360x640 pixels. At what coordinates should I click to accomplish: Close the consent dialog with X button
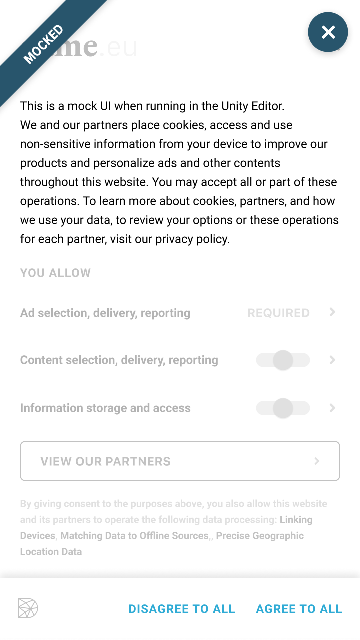coord(328,32)
